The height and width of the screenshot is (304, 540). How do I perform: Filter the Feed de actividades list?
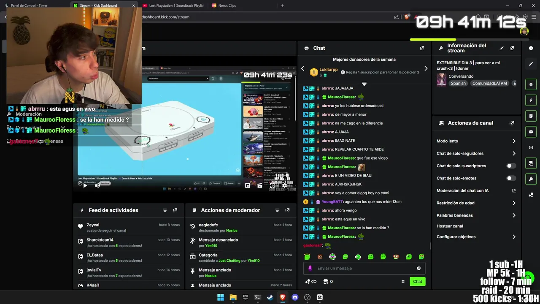point(165,210)
